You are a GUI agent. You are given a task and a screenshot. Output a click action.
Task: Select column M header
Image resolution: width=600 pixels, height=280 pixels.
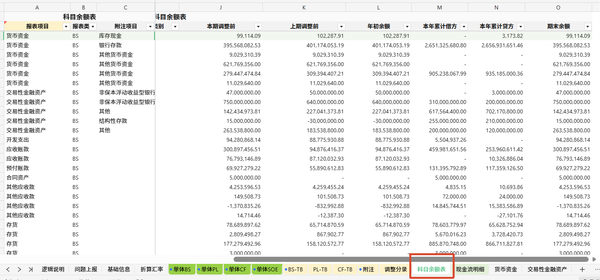click(x=440, y=7)
